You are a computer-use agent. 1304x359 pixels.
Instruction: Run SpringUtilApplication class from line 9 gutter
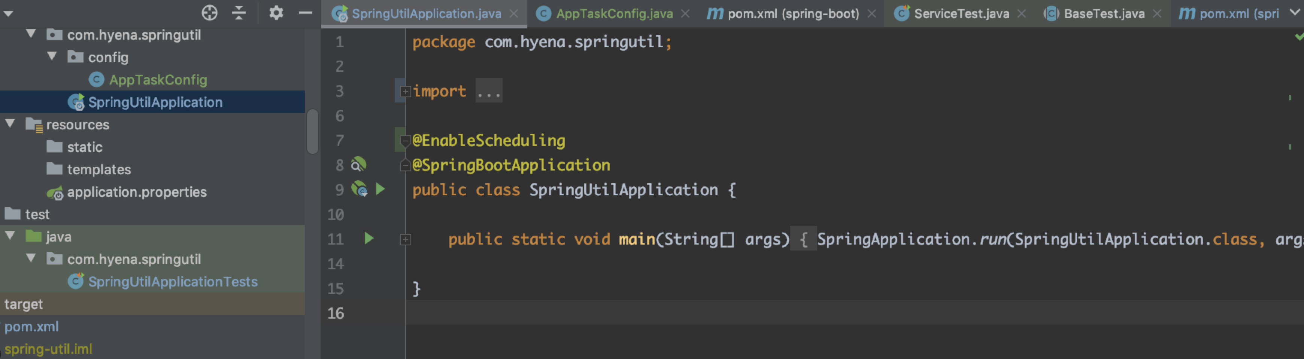click(x=380, y=189)
